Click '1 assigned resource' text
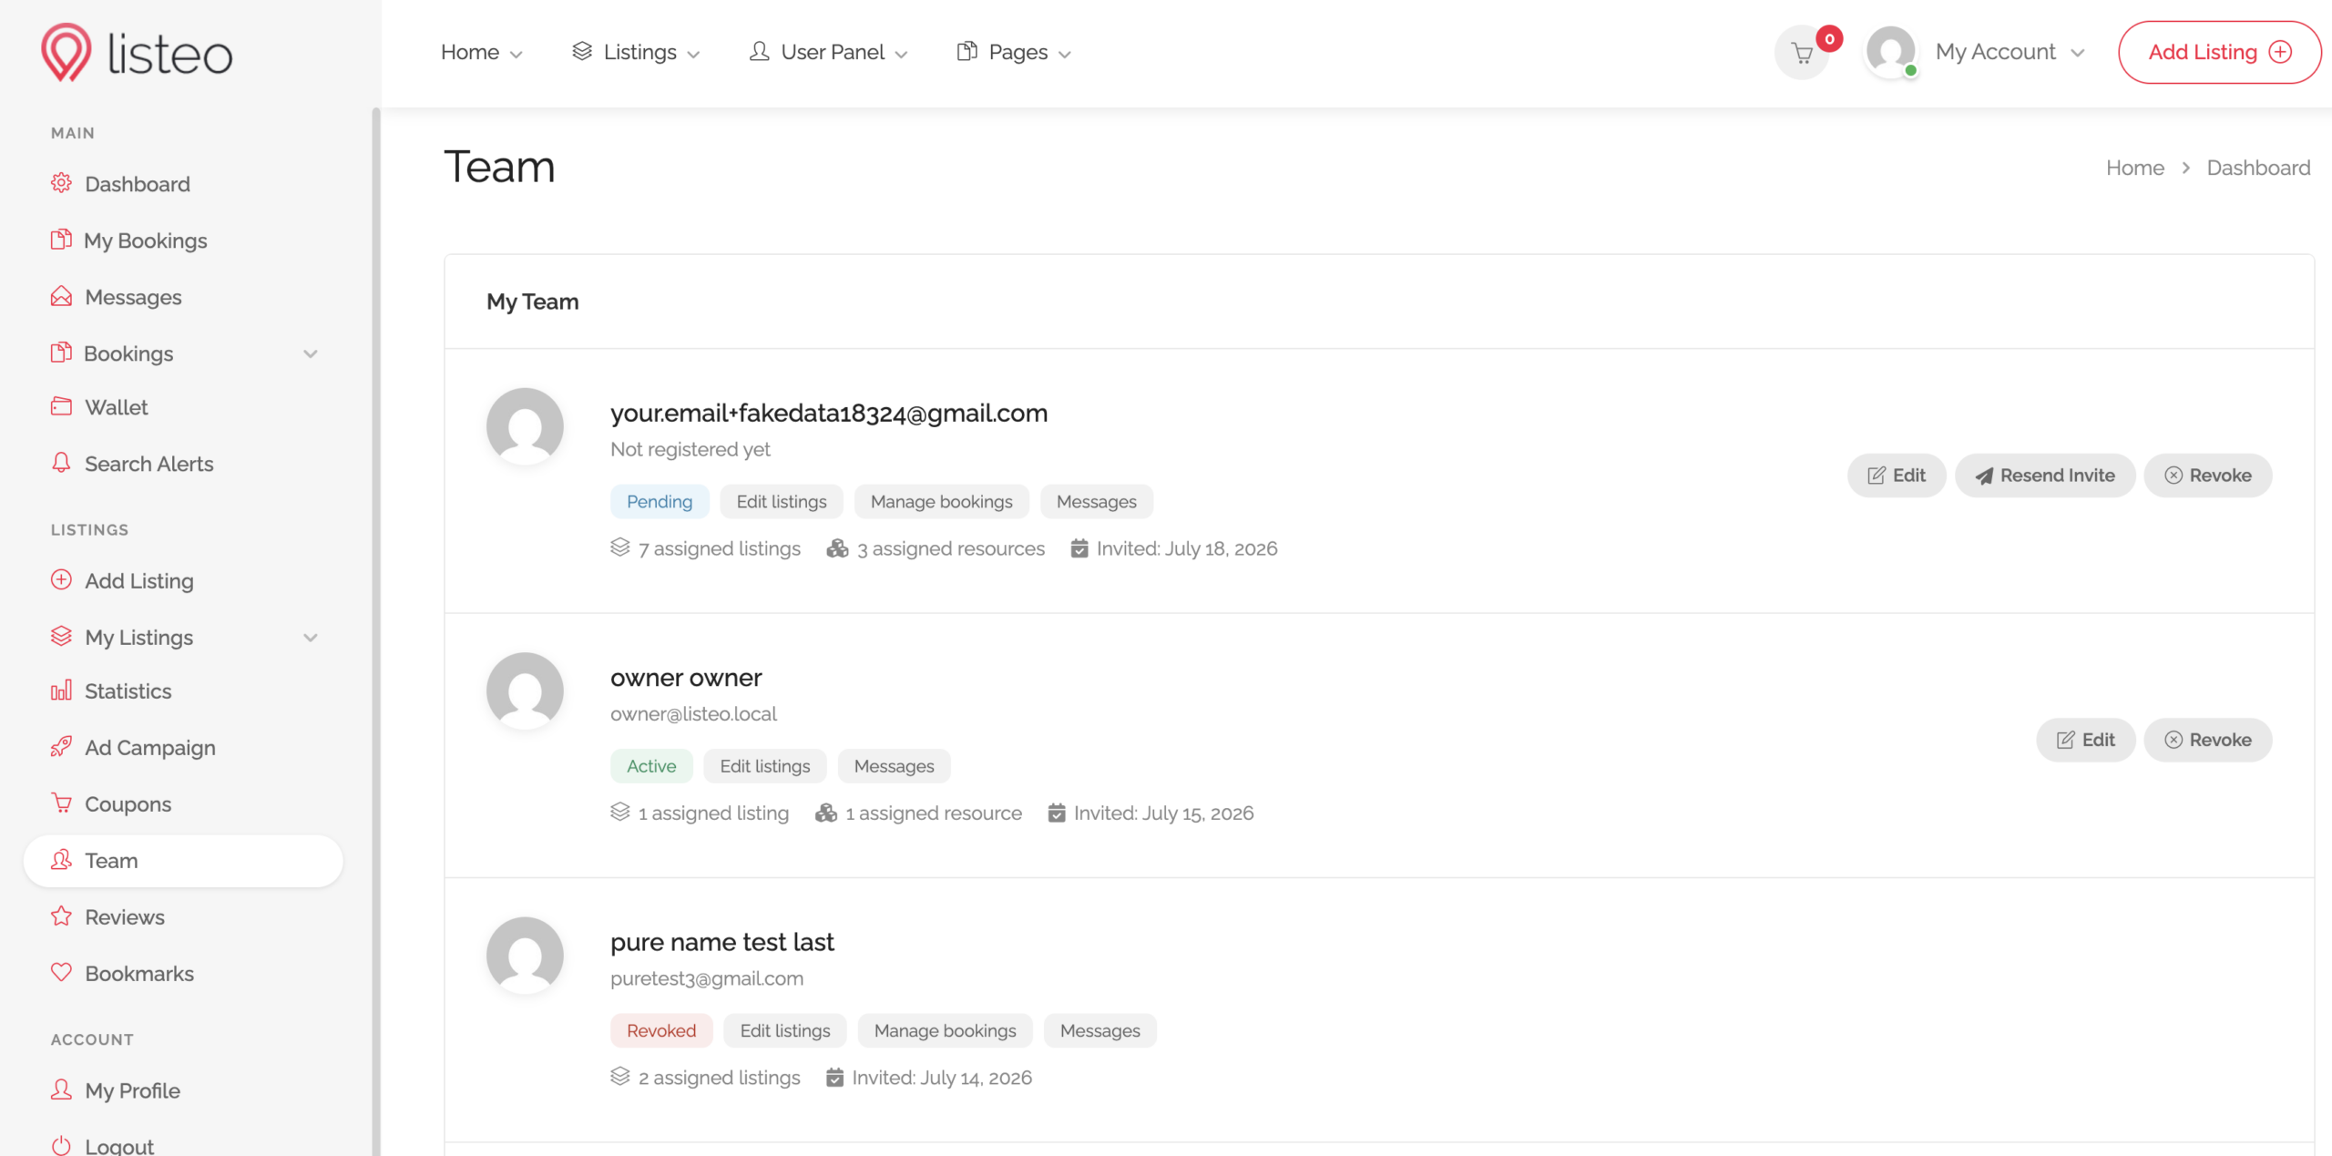Screen dimensions: 2332x1156 point(934,813)
